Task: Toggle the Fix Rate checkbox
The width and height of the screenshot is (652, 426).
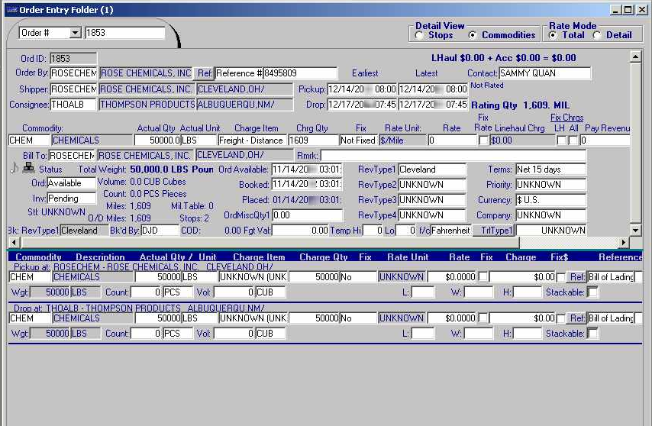Action: tap(483, 140)
